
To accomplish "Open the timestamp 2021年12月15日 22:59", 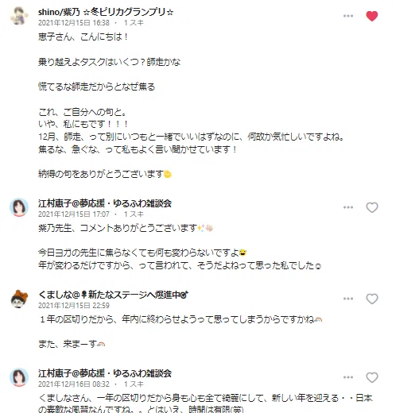I will click(x=74, y=306).
